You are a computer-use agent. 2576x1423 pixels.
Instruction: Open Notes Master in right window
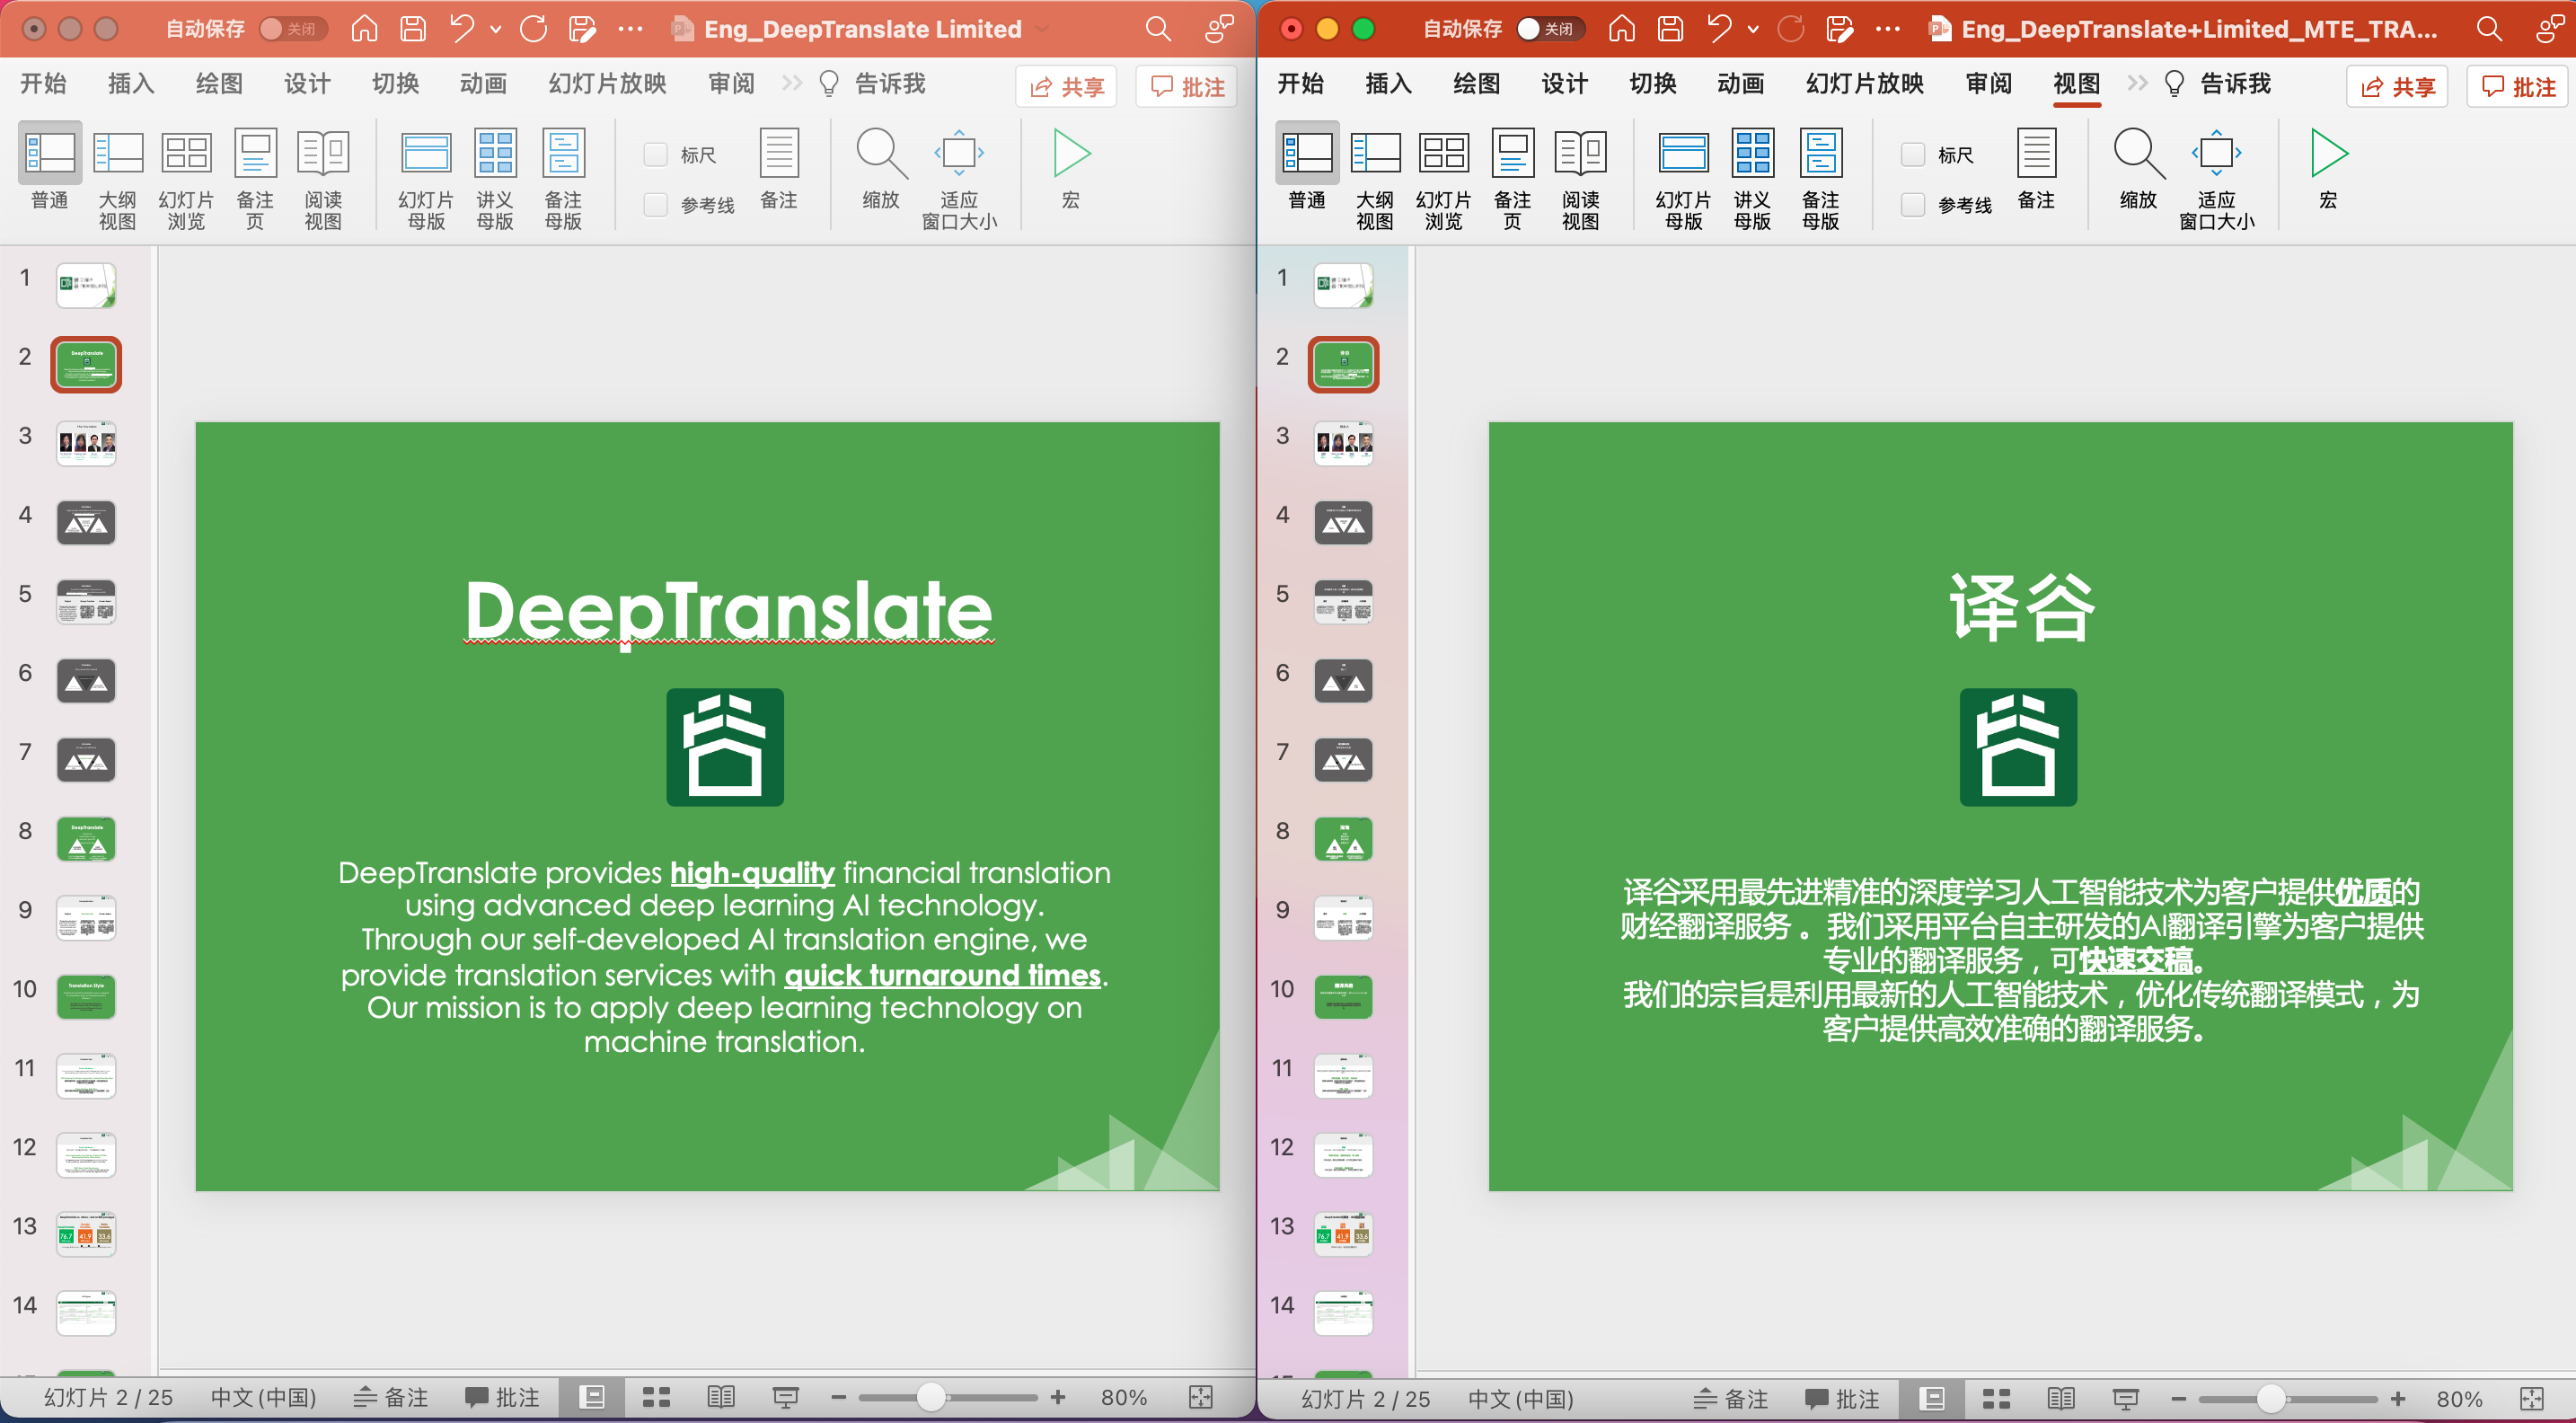pos(1820,178)
